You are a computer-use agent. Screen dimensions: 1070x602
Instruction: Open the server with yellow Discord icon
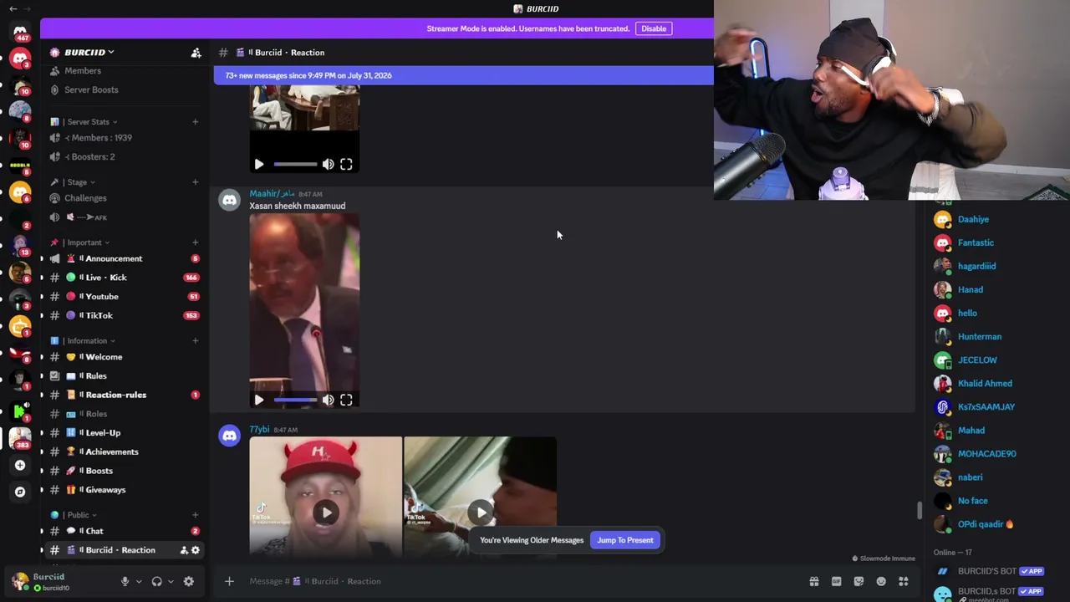point(20,192)
